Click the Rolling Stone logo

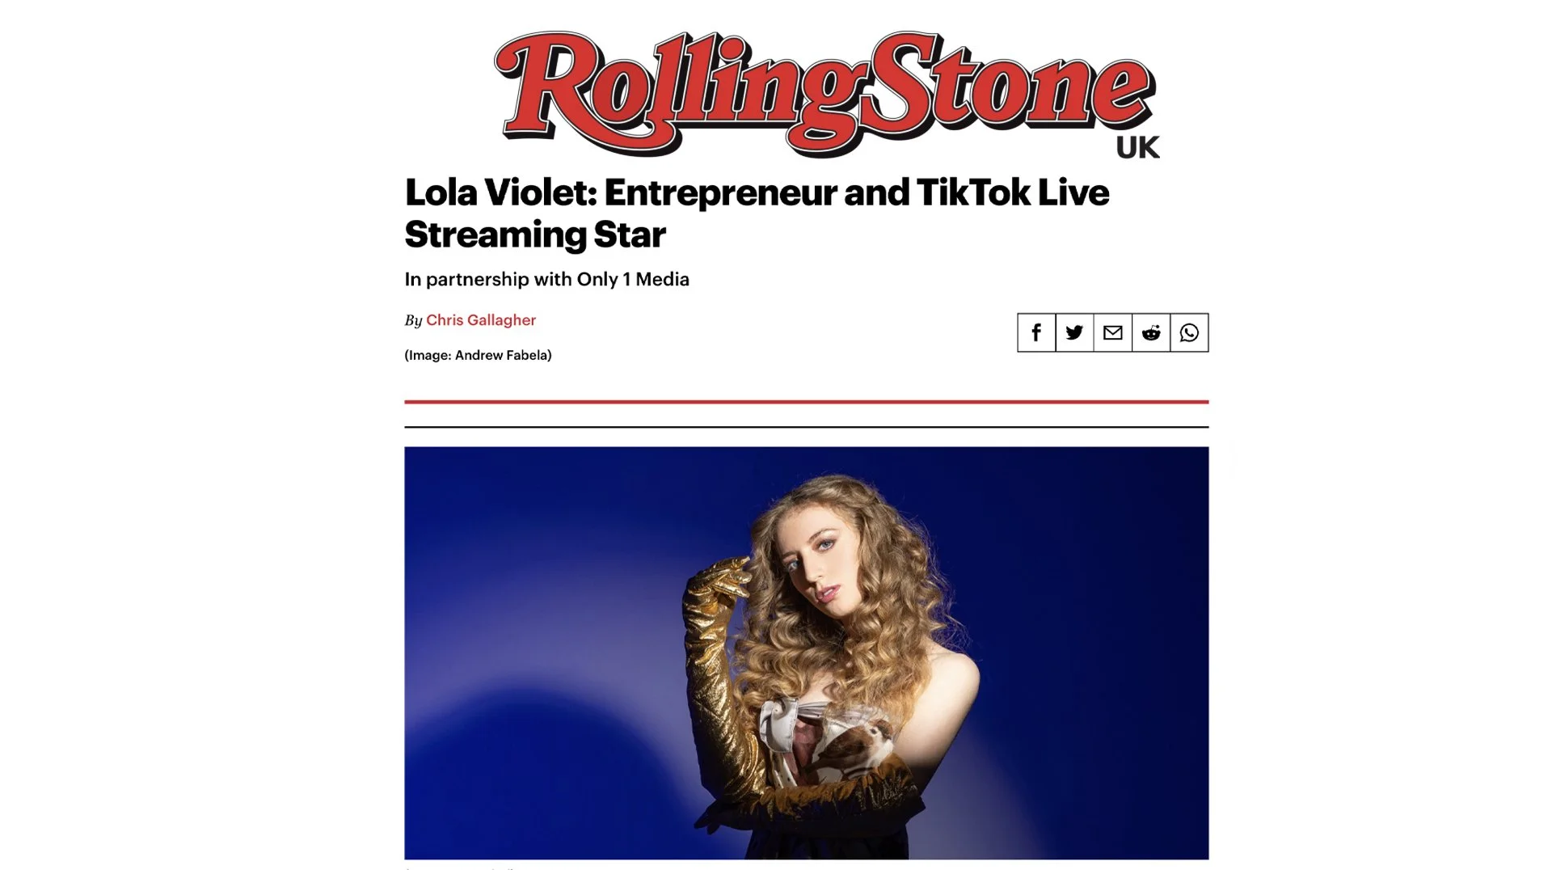click(824, 93)
